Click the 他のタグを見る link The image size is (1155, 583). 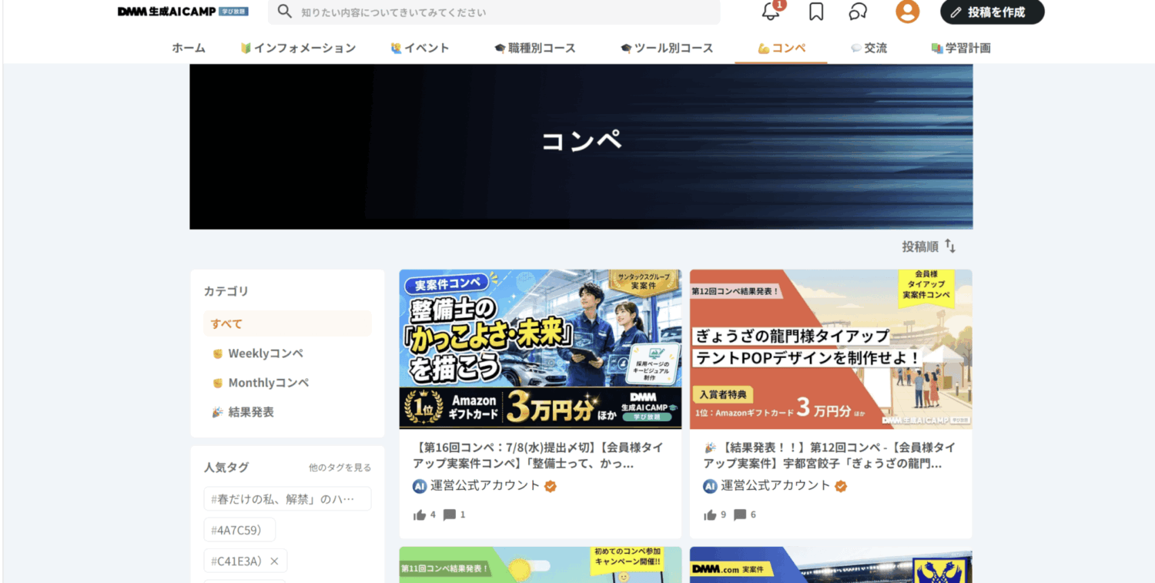pos(340,467)
